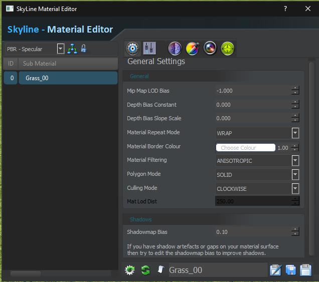Click the blue save floppy icon
This screenshot has width=319, height=282.
tap(291, 270)
